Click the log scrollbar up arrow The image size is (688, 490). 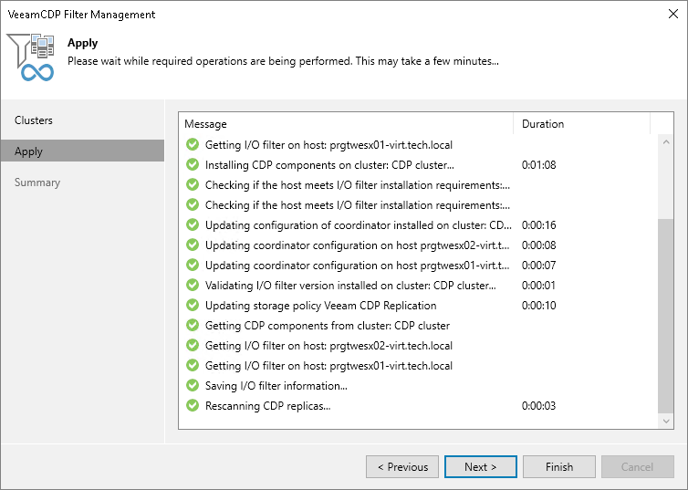[x=666, y=142]
